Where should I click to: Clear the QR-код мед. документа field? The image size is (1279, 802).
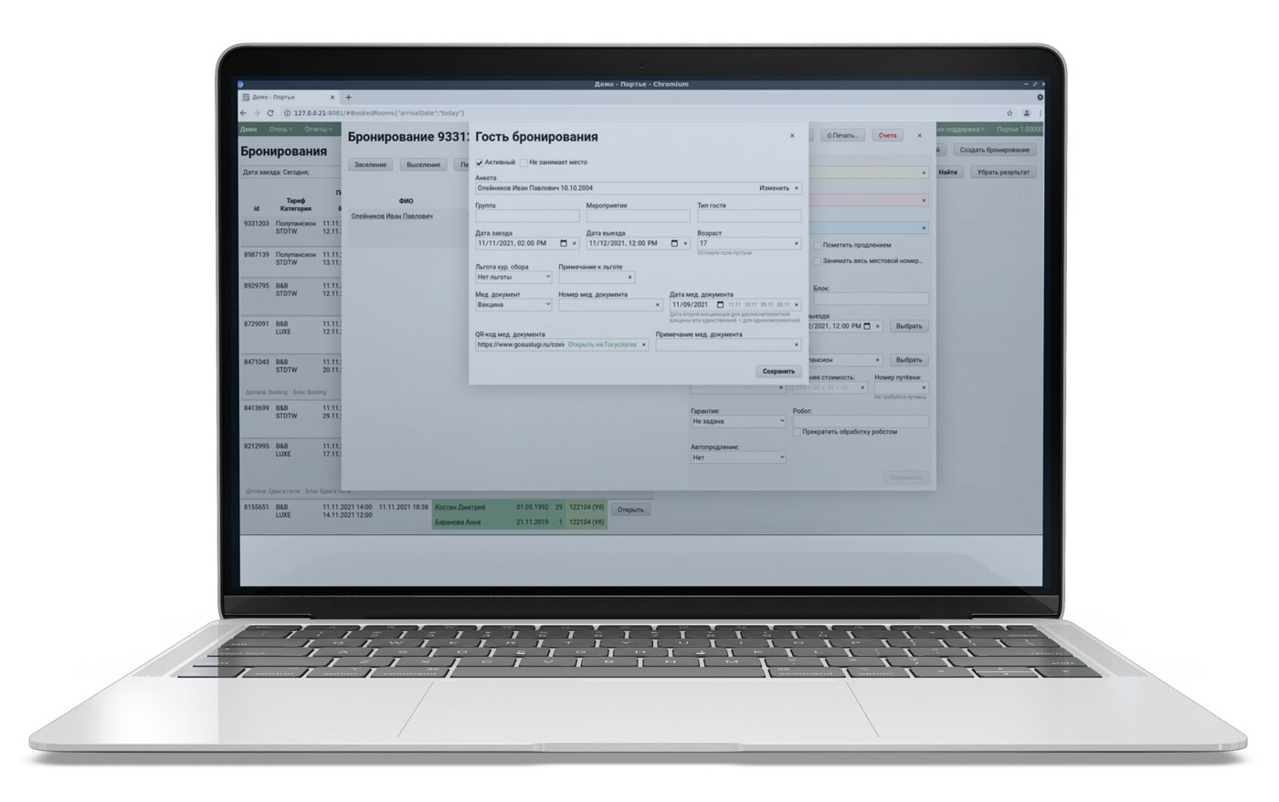click(644, 345)
